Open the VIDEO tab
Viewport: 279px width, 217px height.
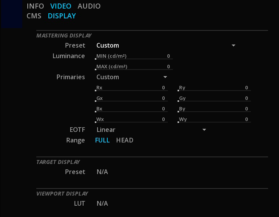click(x=60, y=6)
